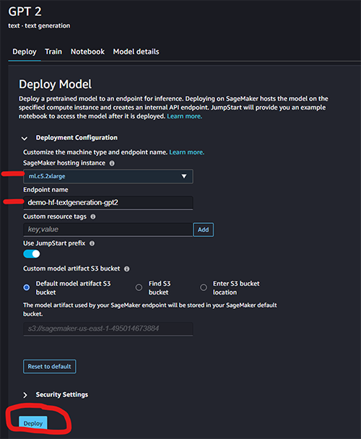Open info icon beside Custom model artifact S3 bucket
This screenshot has width=361, height=439.
[x=127, y=269]
